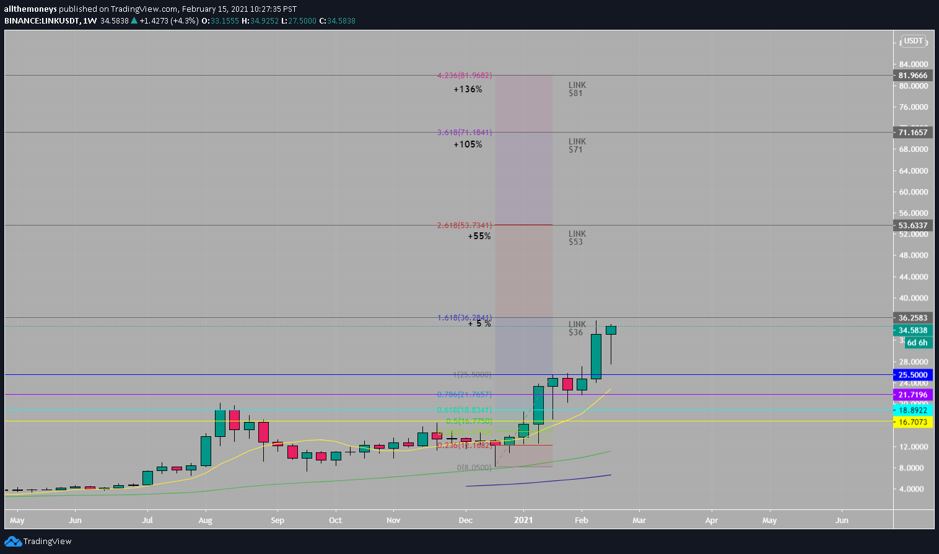
Task: Click the purple 21.7196 axis label
Action: point(913,395)
